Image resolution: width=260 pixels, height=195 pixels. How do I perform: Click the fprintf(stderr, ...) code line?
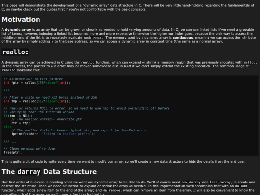(x=53, y=134)
